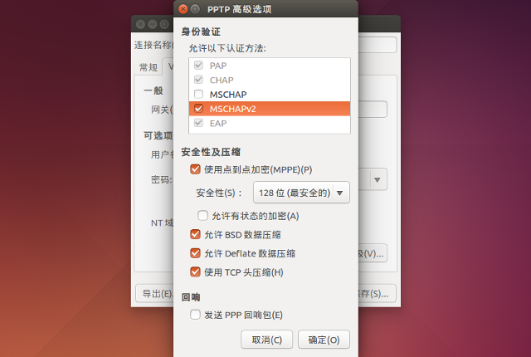Toggle the CHAP authentication checkbox
Image resolution: width=531 pixels, height=357 pixels.
coord(198,80)
